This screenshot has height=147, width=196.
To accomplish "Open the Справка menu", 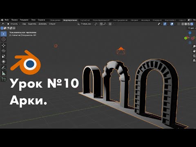I will [41, 20].
